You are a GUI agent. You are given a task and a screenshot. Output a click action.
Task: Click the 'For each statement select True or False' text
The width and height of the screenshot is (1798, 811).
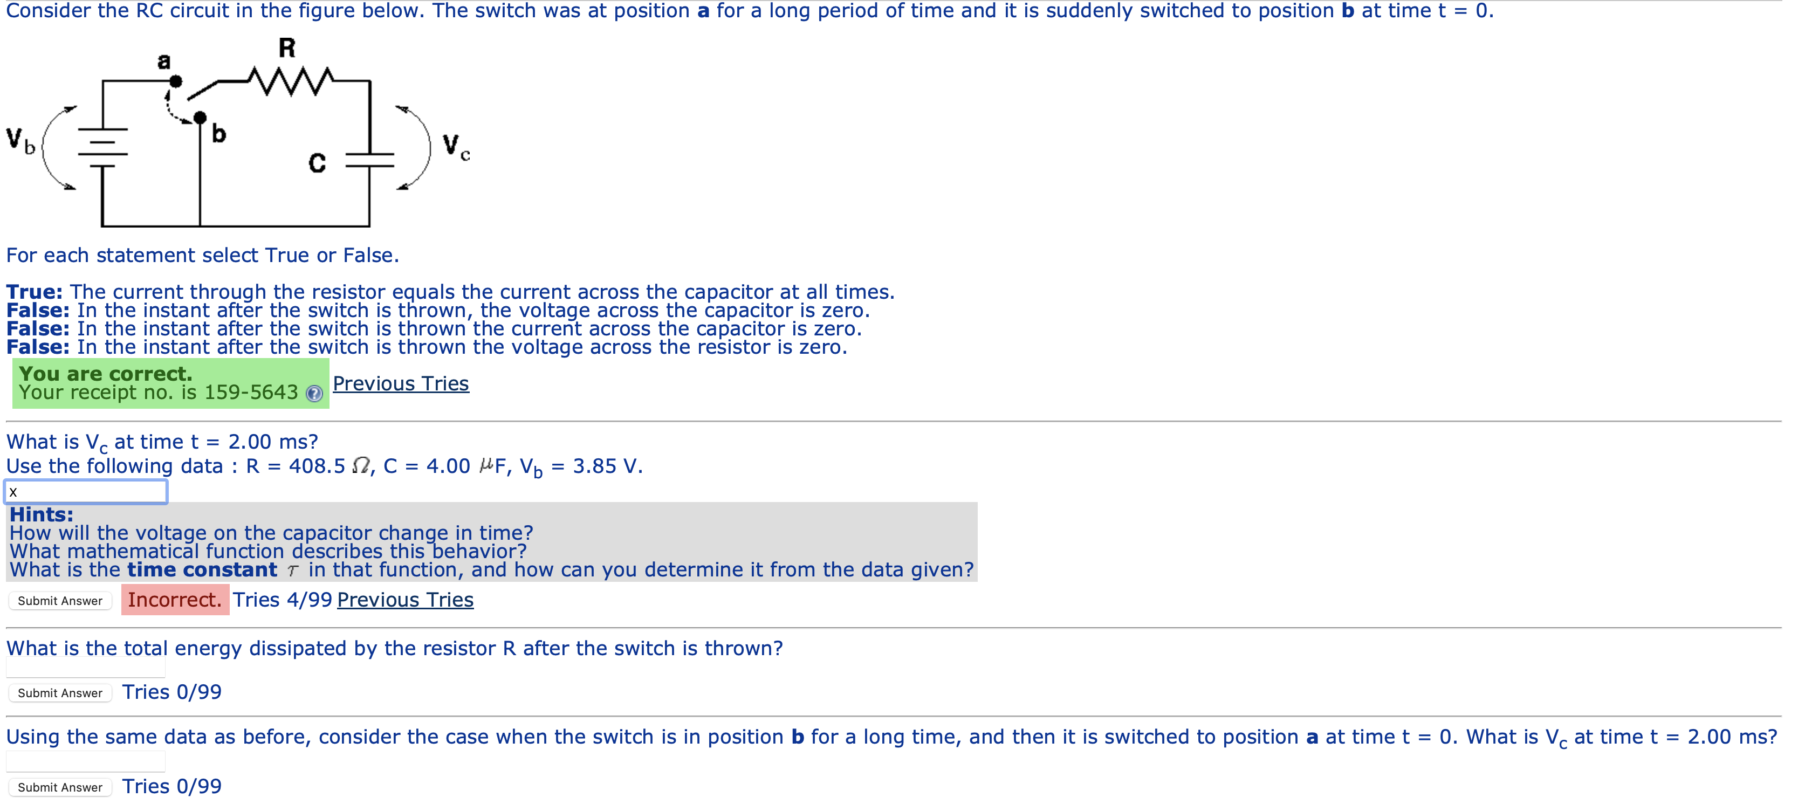click(202, 255)
